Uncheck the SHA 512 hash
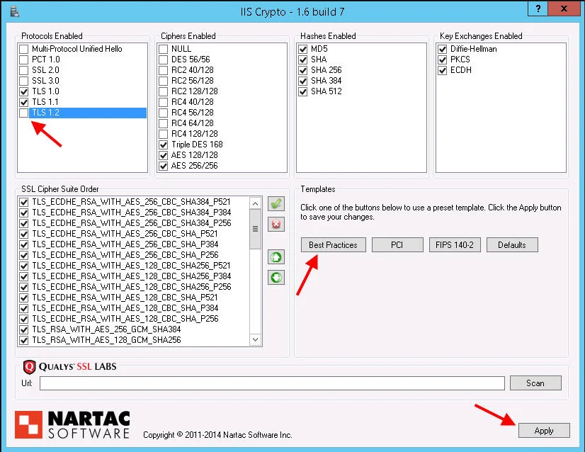585x452 pixels. (x=303, y=91)
